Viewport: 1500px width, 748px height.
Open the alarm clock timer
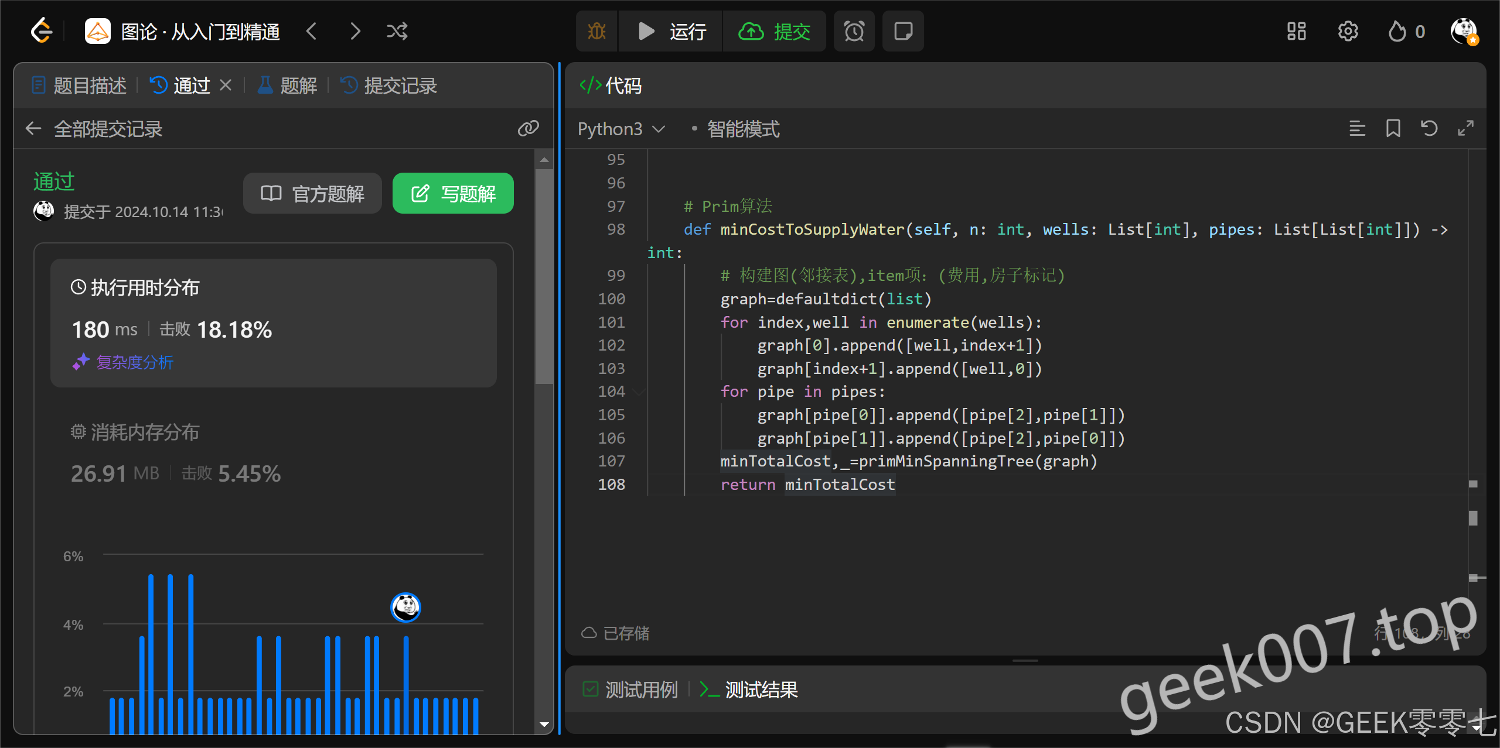pyautogui.click(x=854, y=31)
